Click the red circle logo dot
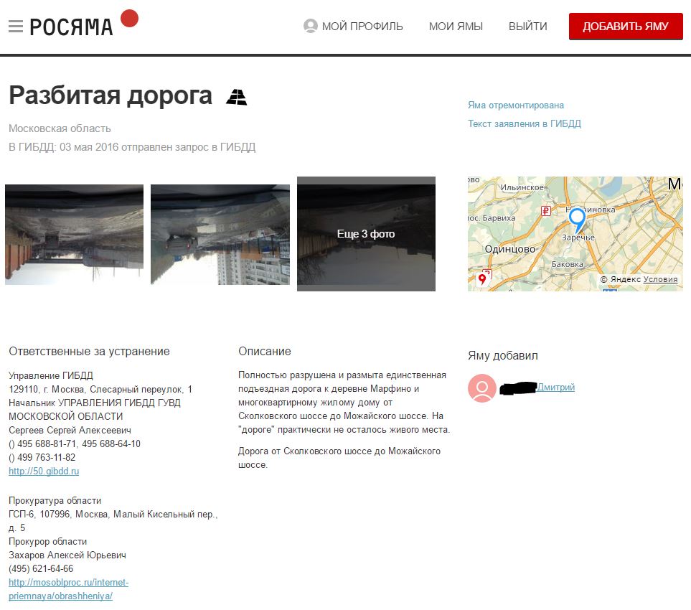 (x=129, y=19)
